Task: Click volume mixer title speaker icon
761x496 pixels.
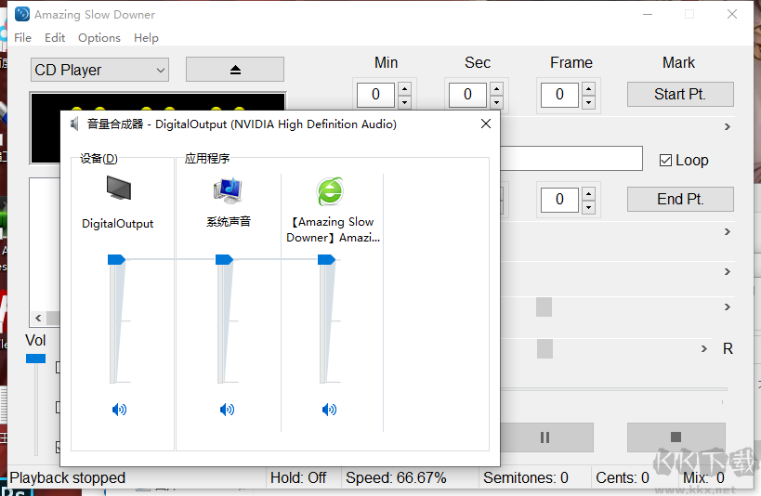Action: [74, 124]
